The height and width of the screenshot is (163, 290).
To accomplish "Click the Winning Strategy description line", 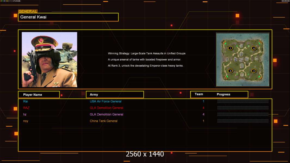I will [147, 54].
